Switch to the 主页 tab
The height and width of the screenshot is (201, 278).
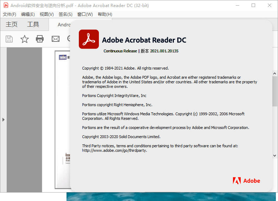(x=12, y=24)
